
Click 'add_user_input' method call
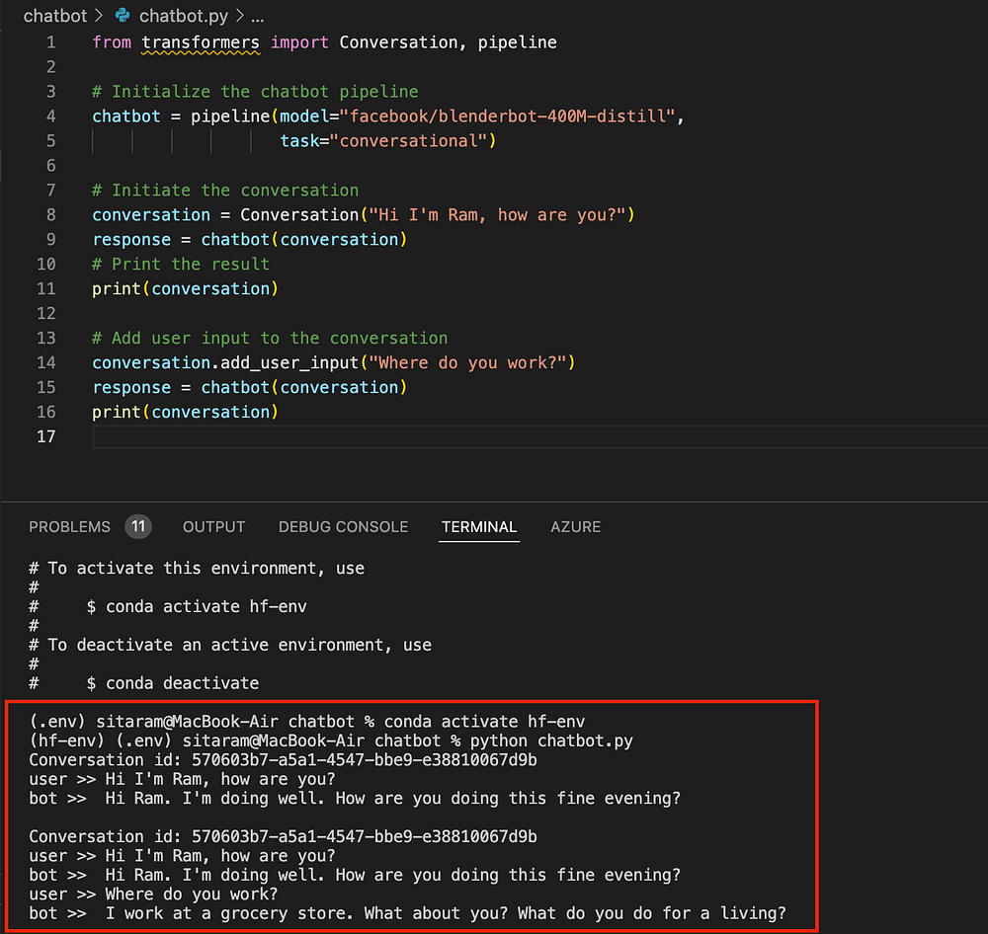coord(289,362)
